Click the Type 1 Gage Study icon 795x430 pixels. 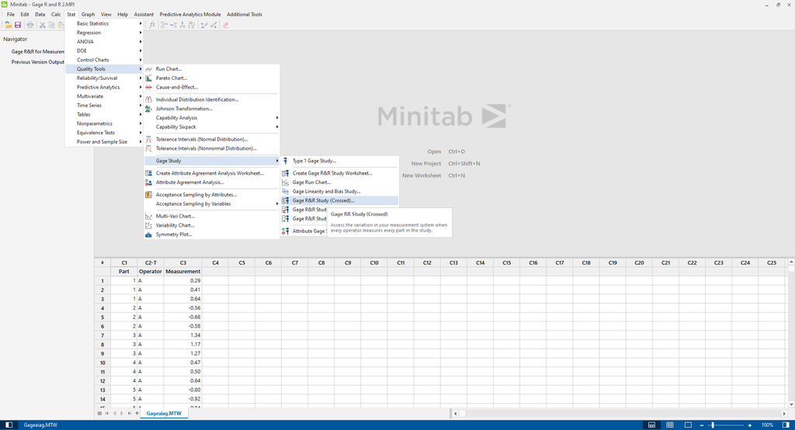tap(286, 161)
